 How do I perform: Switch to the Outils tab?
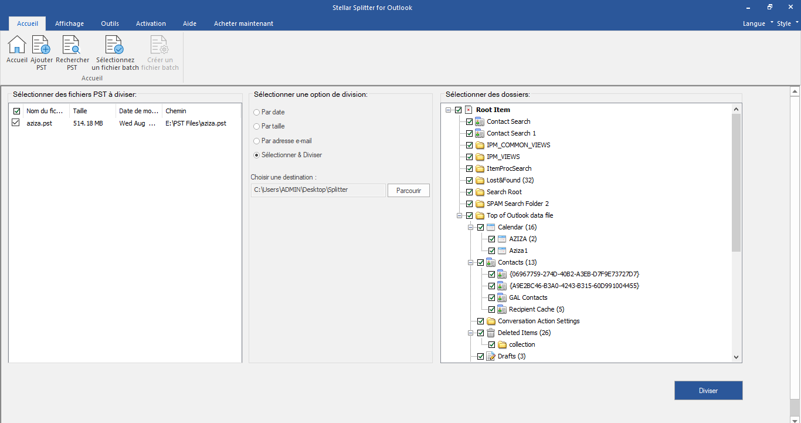click(x=110, y=23)
